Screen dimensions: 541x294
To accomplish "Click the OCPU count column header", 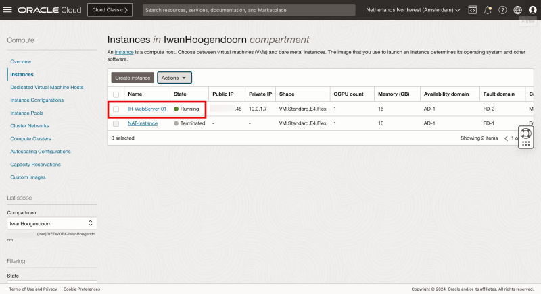I will [348, 94].
